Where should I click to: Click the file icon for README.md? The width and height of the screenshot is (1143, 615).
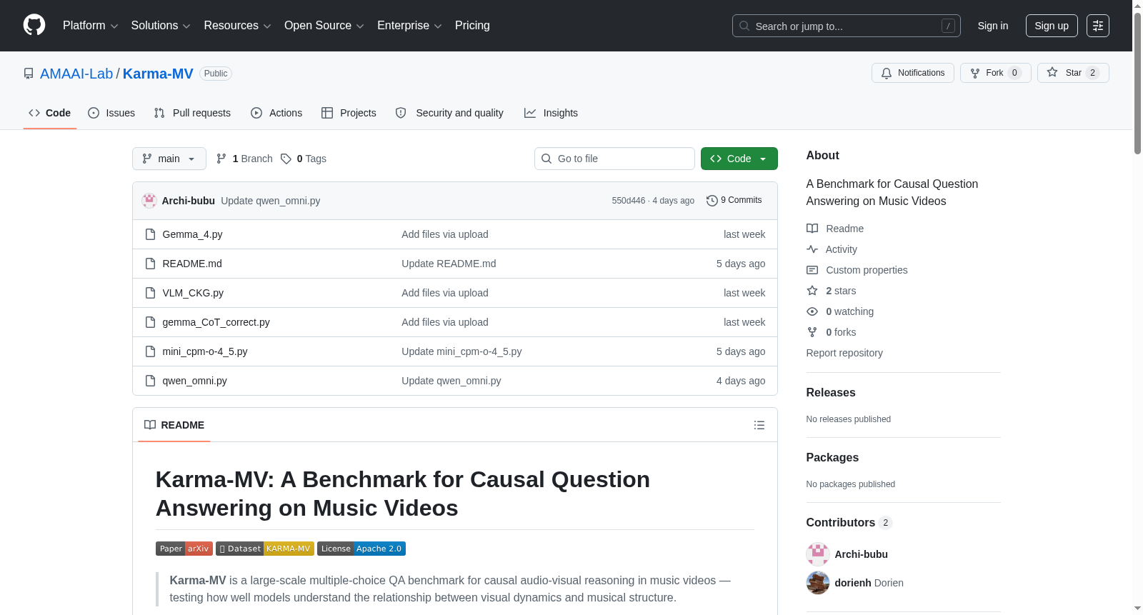[150, 264]
